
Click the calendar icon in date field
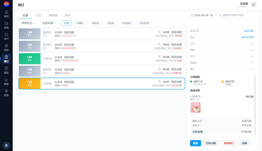[192, 15]
